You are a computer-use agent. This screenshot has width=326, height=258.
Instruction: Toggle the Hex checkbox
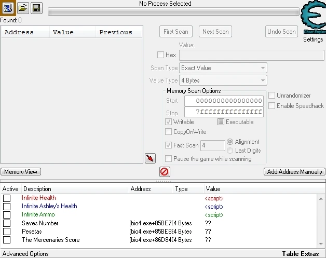[160, 55]
